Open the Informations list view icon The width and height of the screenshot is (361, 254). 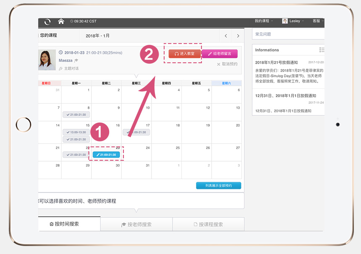(322, 50)
